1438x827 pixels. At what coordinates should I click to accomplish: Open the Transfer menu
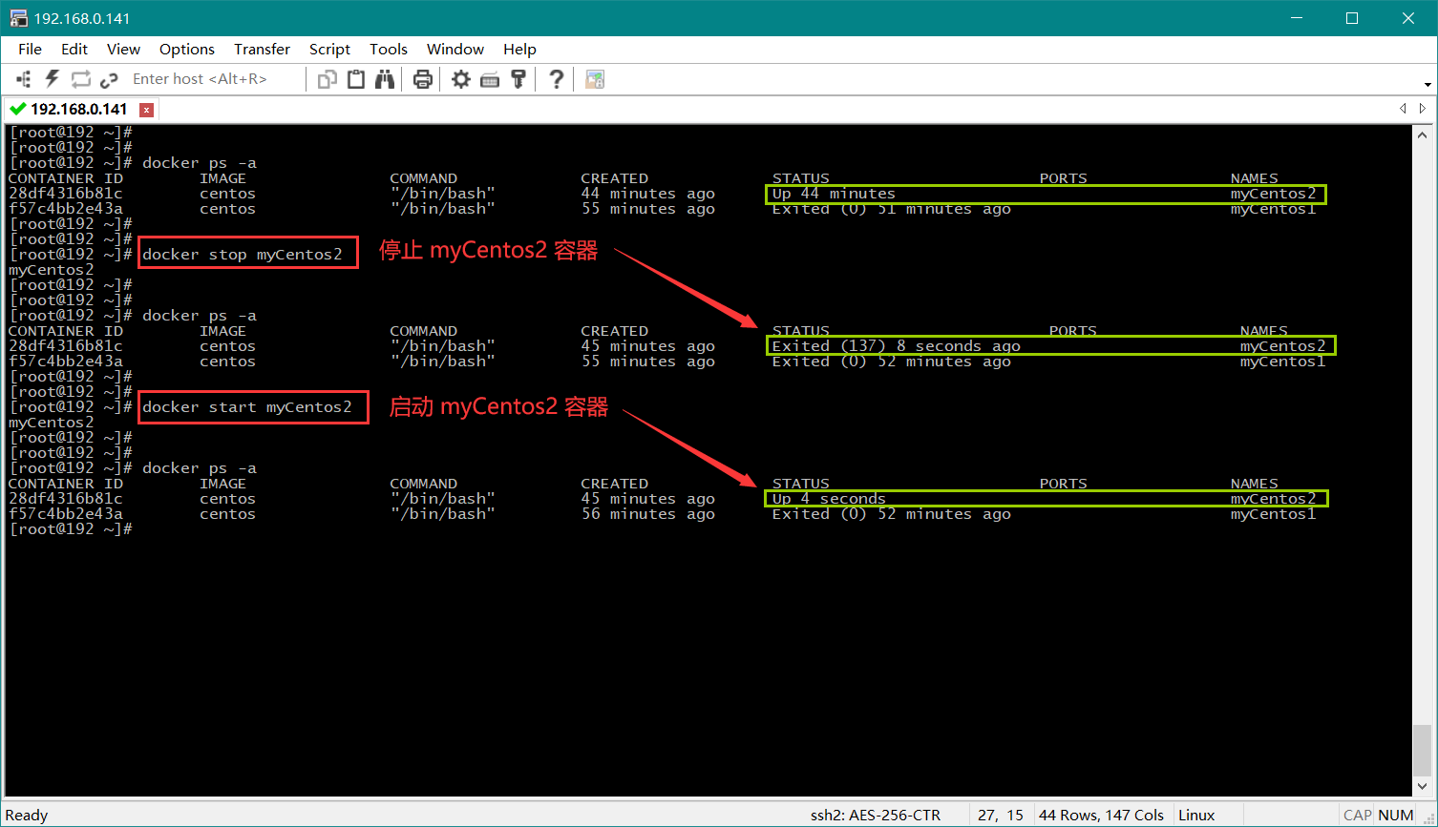(262, 49)
